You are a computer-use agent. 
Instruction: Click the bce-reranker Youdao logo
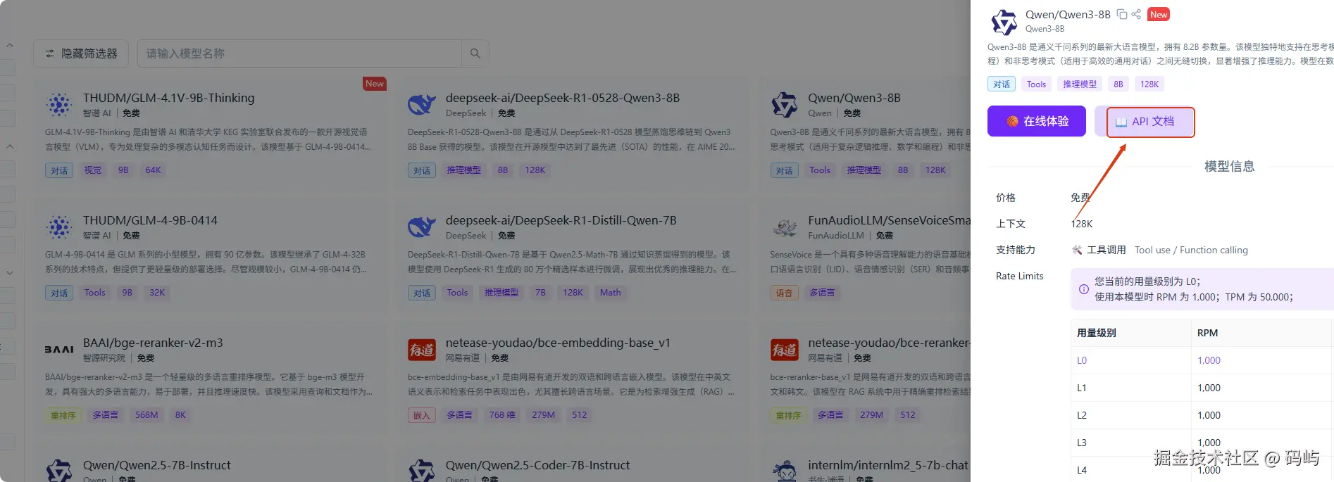(784, 350)
